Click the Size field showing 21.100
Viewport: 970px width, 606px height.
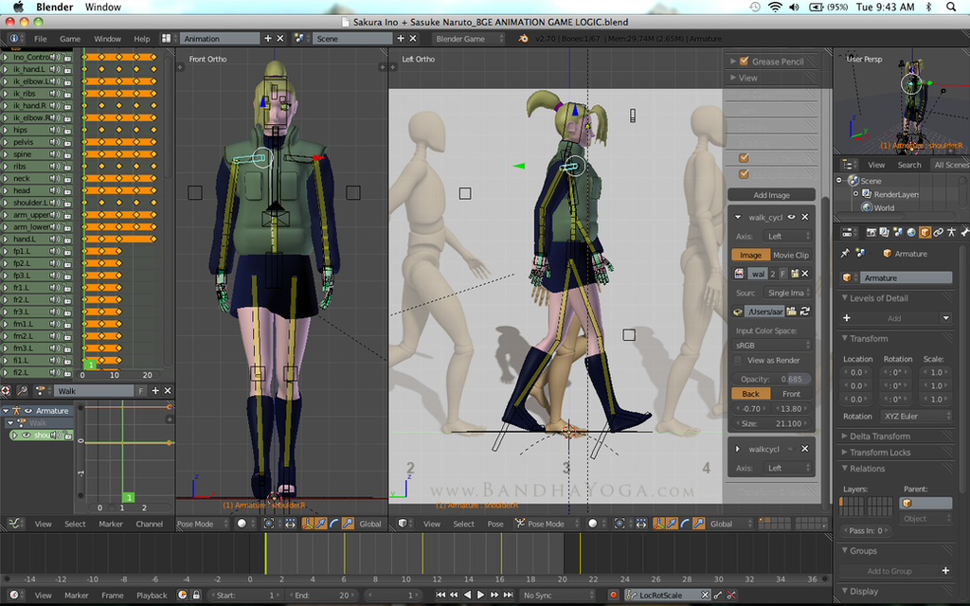(x=771, y=423)
